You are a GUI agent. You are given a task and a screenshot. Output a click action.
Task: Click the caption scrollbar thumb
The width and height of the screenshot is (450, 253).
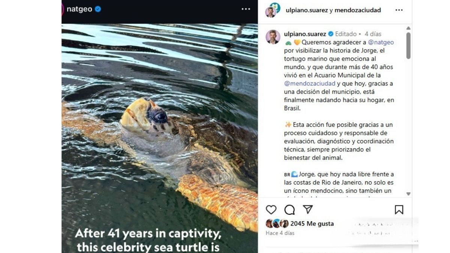point(408,45)
